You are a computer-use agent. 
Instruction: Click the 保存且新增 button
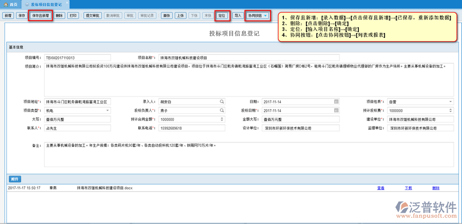click(41, 16)
